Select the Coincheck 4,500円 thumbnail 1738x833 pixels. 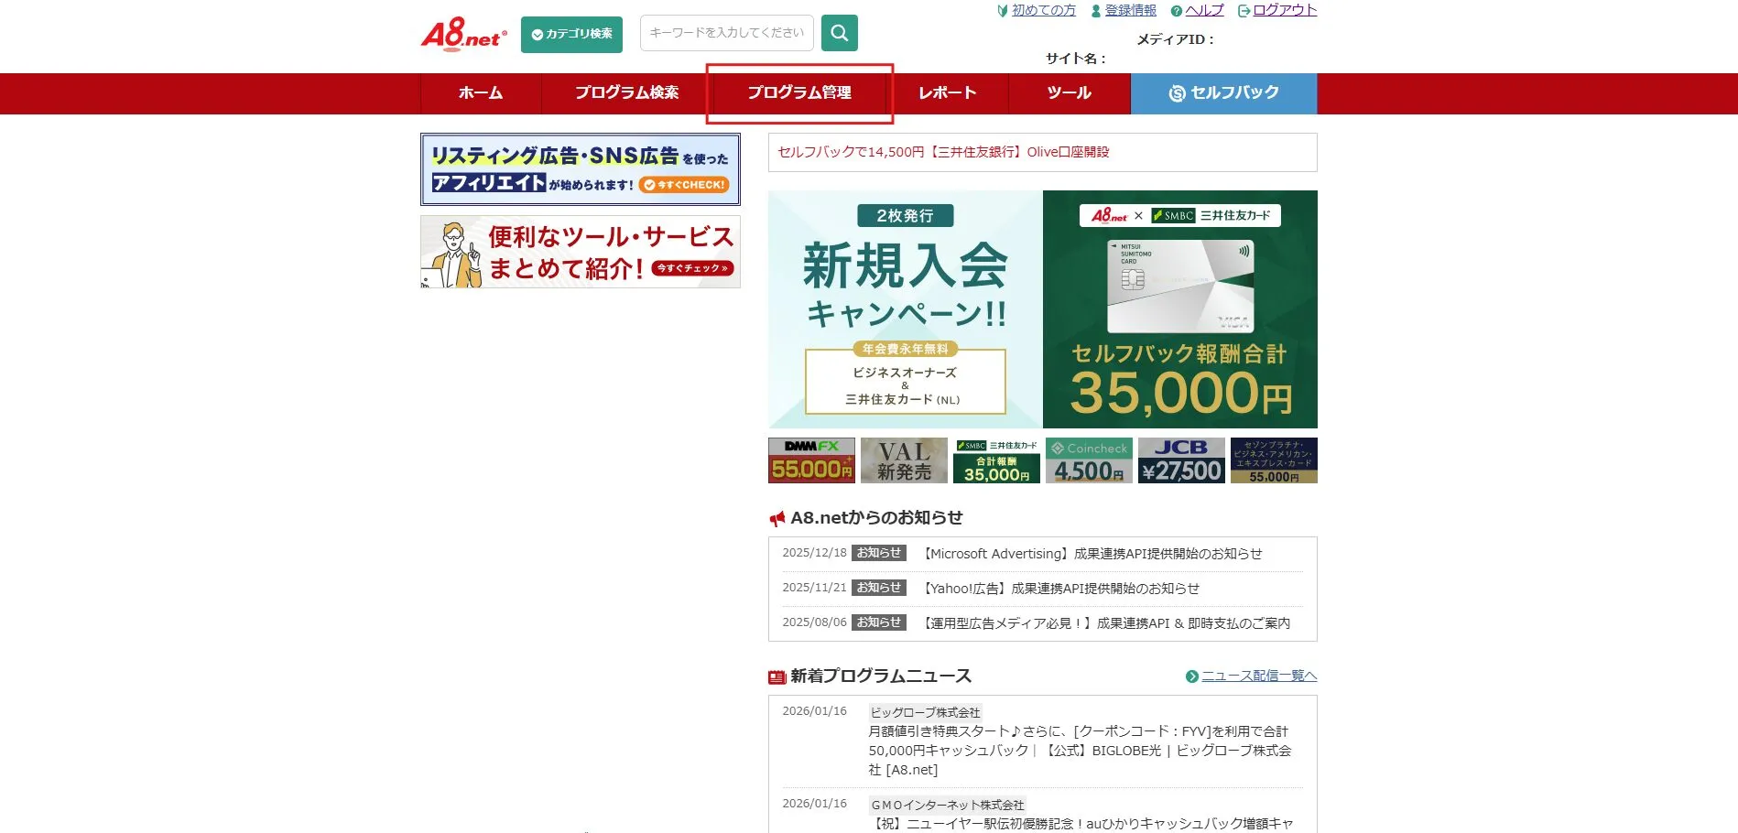point(1089,460)
